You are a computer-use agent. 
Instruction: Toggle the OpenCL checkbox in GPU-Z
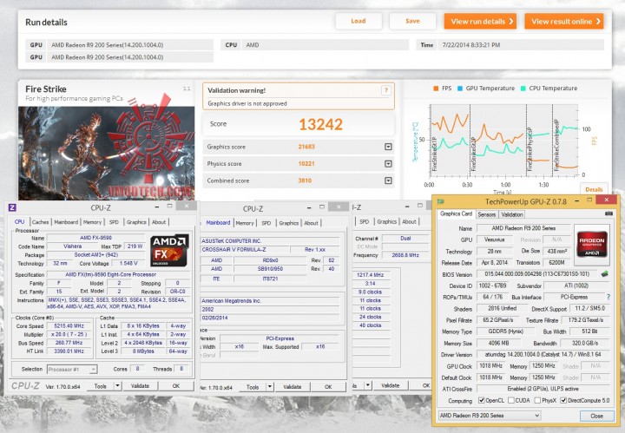point(482,400)
